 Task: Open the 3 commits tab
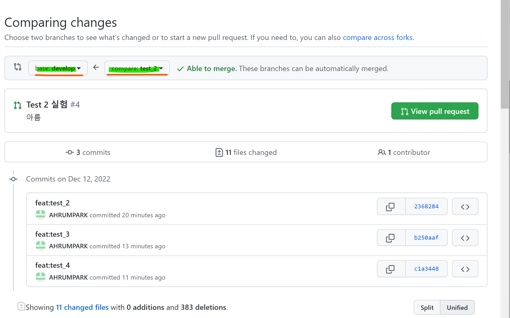tap(88, 152)
